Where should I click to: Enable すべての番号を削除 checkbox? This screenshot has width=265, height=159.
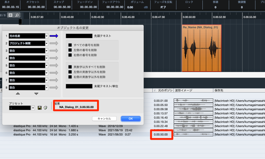click(70, 45)
